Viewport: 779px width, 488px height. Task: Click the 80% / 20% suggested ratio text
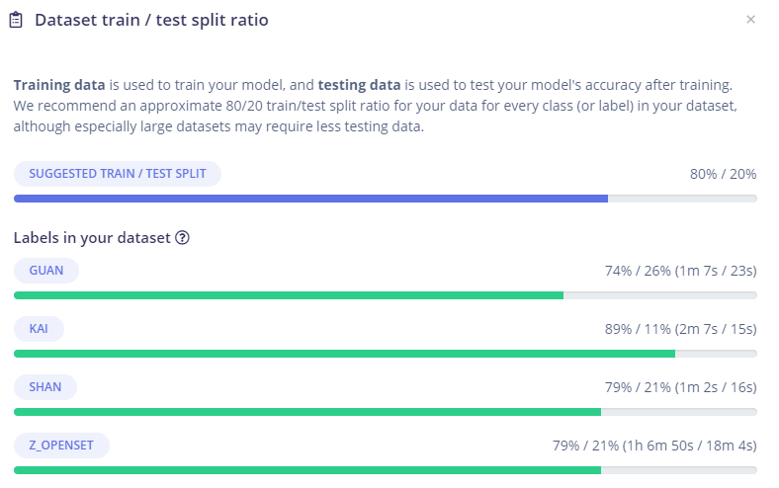point(723,174)
